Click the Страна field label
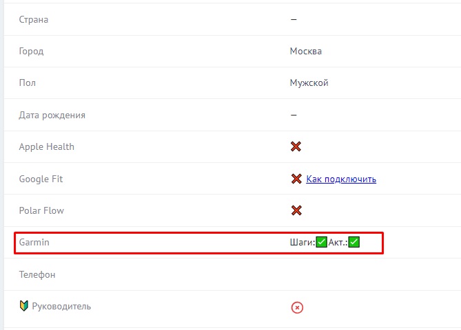Viewport: 461px width, 330px height. point(33,19)
